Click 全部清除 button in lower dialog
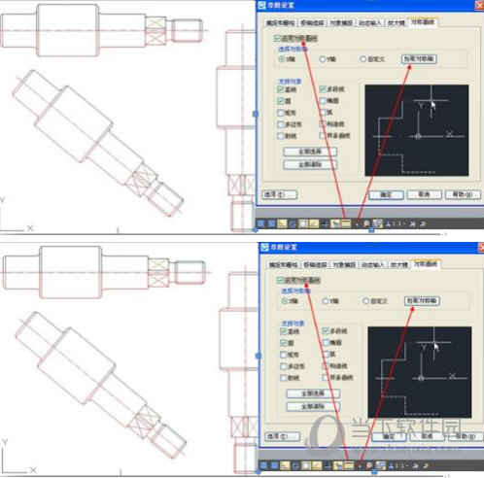This screenshot has width=484, height=478. (x=313, y=406)
